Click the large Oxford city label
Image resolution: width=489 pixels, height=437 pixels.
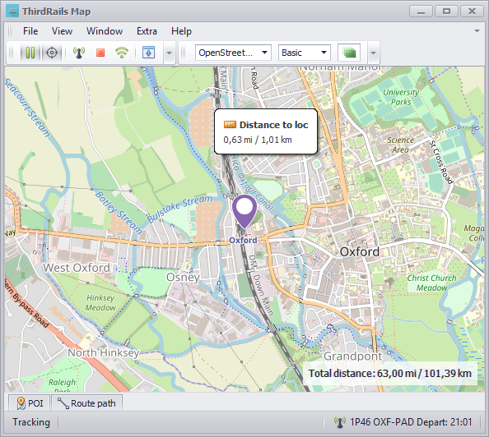[x=360, y=252]
